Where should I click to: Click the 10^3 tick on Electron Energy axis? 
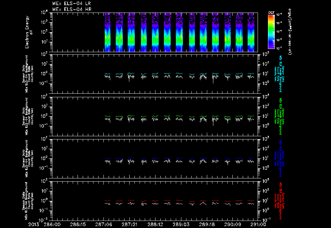(44, 22)
